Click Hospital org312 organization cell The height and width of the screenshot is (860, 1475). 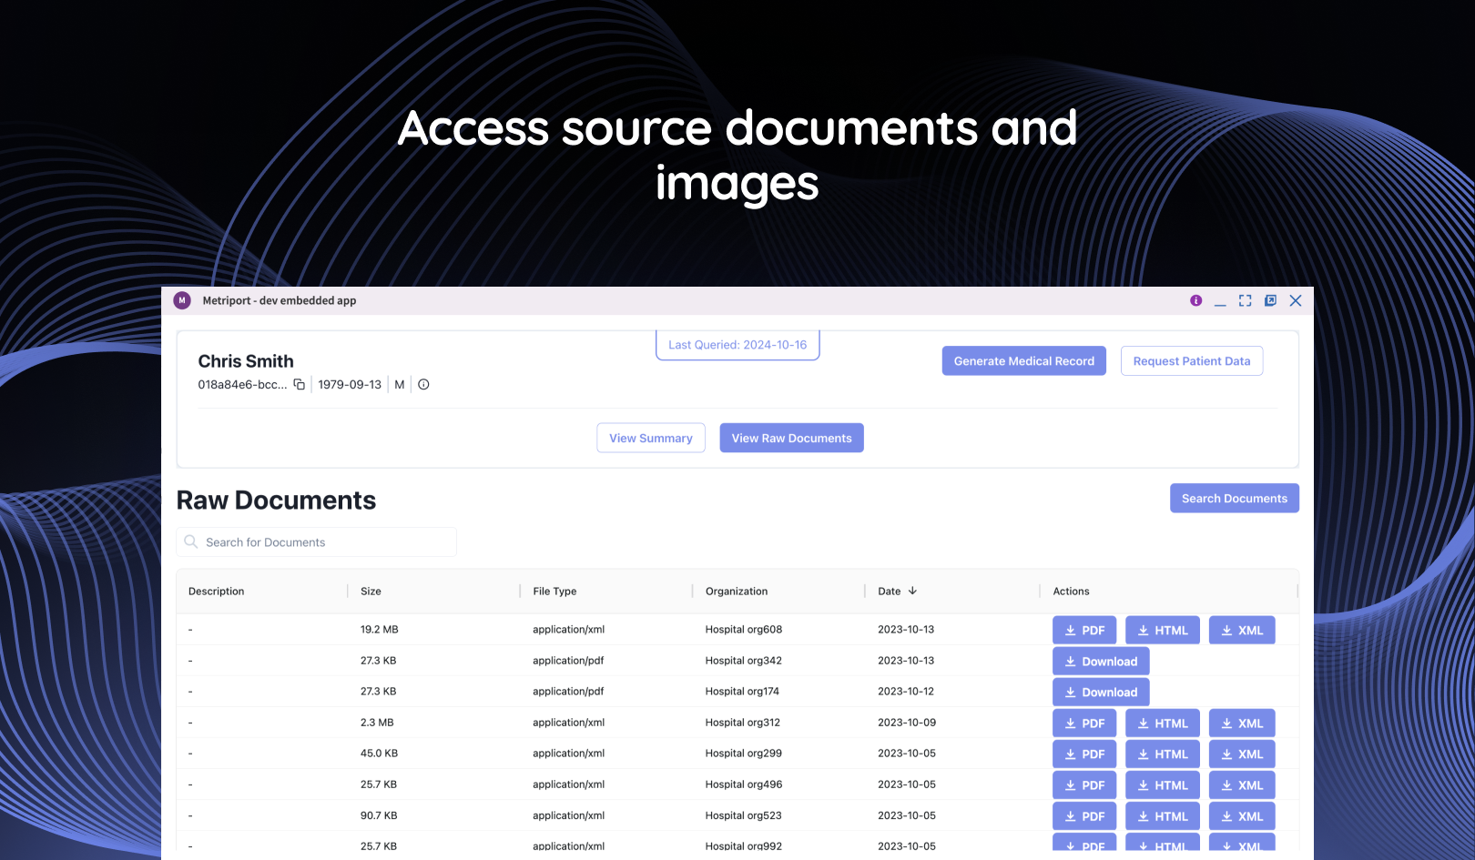pos(743,722)
